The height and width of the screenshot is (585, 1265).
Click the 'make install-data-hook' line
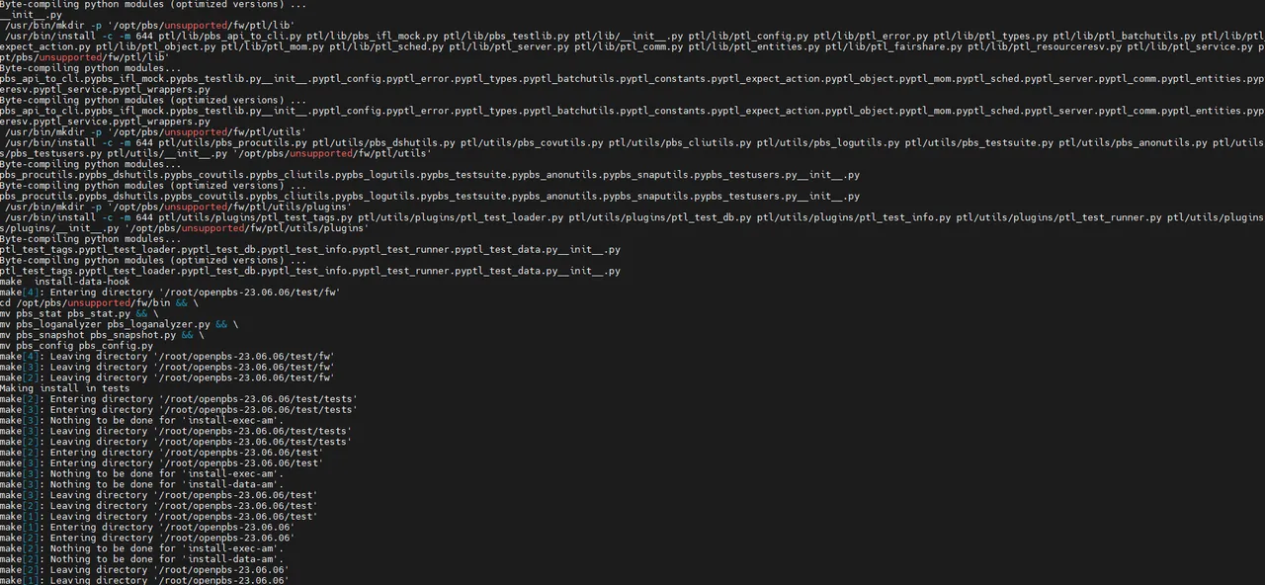71,282
